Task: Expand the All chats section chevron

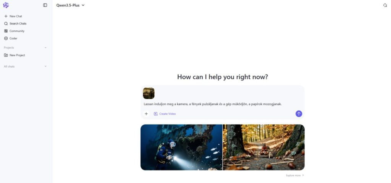Action: [45, 66]
